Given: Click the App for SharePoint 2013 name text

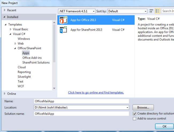Looking at the screenshot, I should coord(86,30).
